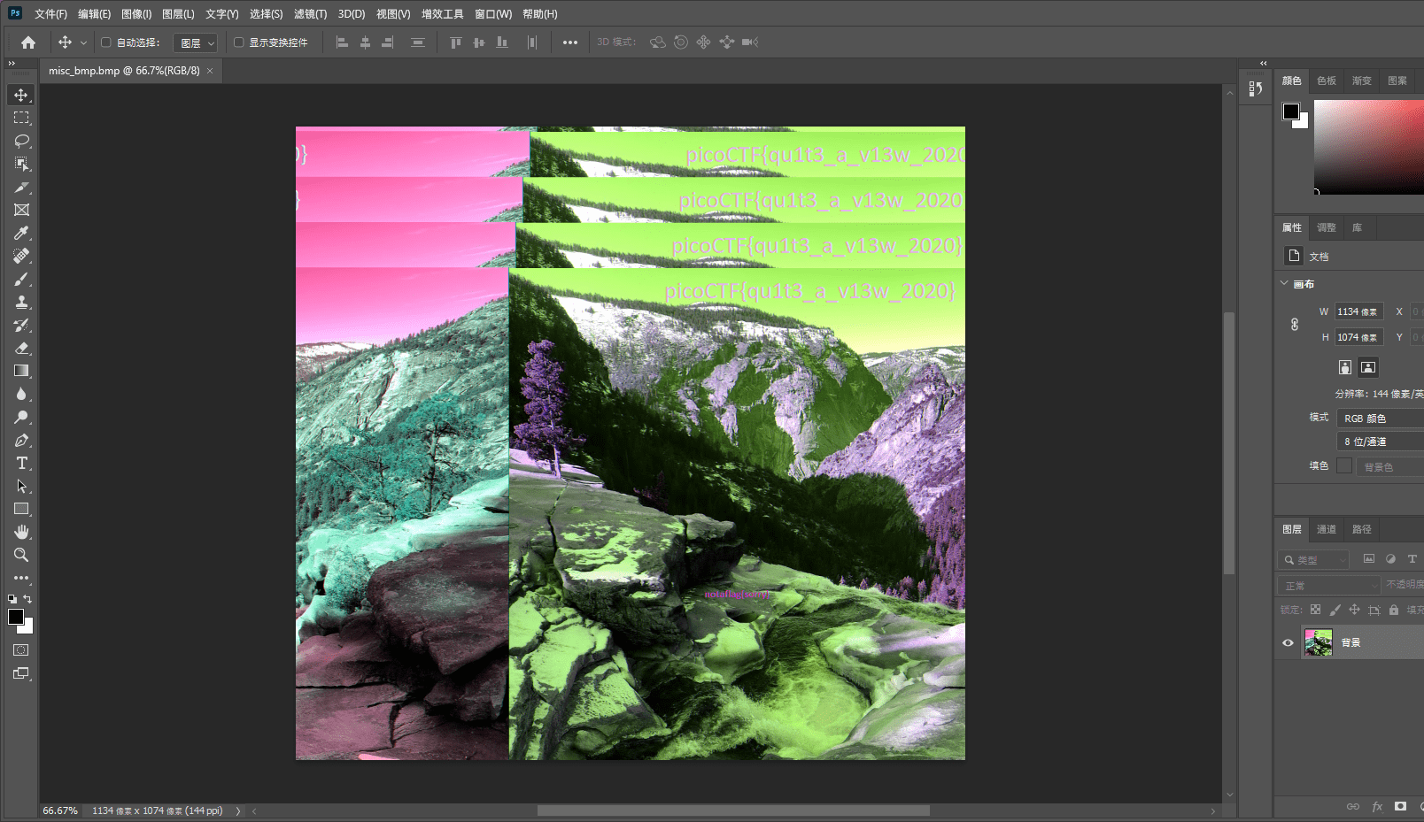Screen dimensions: 1424x822
Task: Select the Spot Healing Brush tool
Action: (21, 256)
